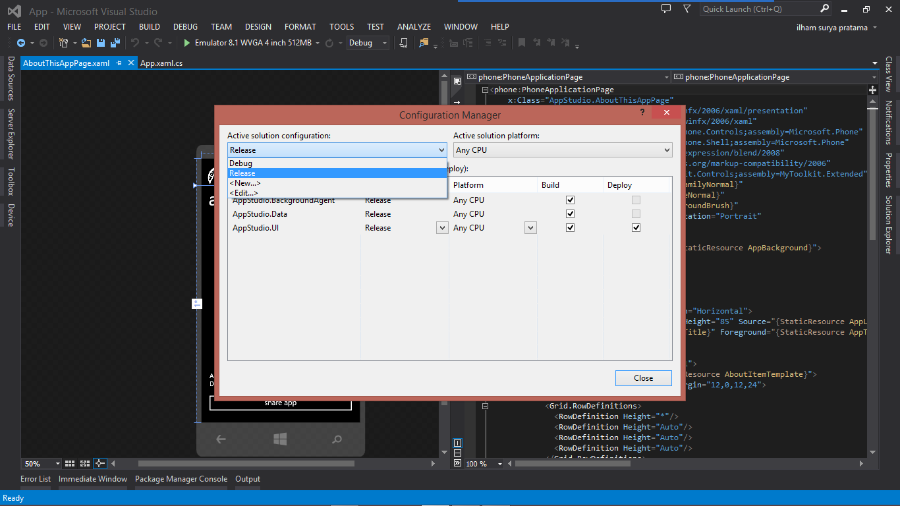The width and height of the screenshot is (900, 506).
Task: Uncheck Build for AppStudio.Data project
Action: click(x=570, y=213)
